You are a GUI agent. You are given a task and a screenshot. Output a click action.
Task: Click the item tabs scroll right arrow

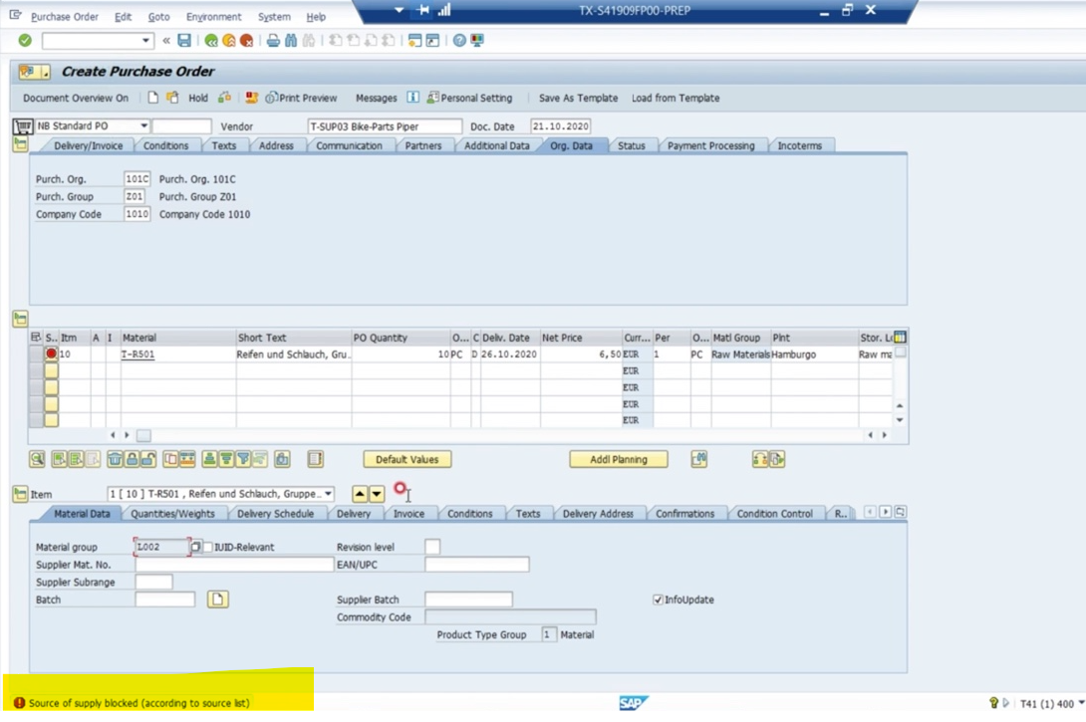coord(885,512)
